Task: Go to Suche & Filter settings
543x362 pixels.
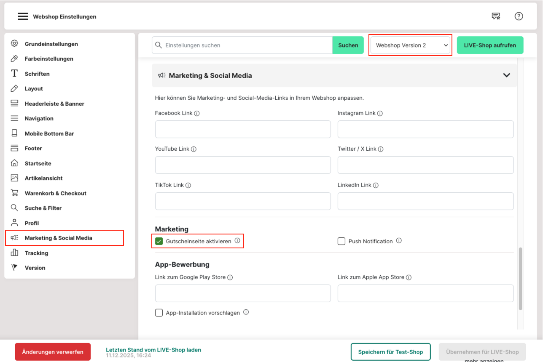Action: (43, 208)
